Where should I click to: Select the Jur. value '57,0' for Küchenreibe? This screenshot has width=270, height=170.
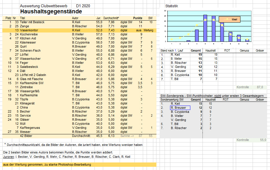tap(99, 34)
